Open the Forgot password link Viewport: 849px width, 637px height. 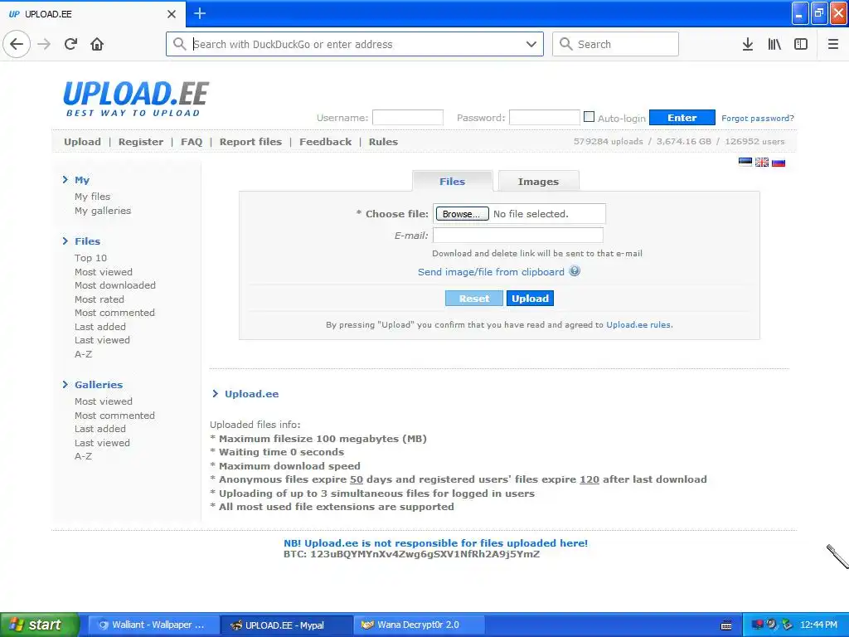(758, 118)
